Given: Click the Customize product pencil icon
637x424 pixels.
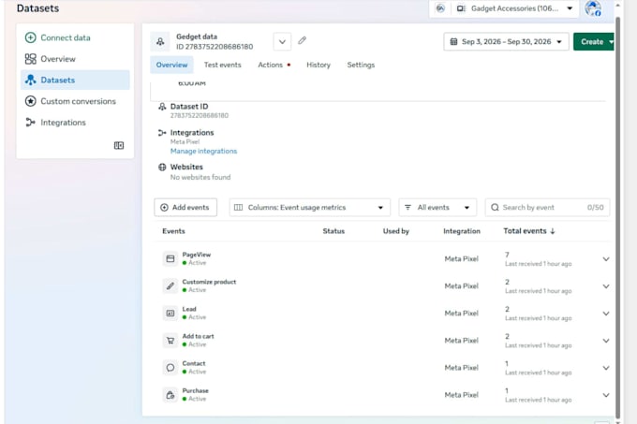Looking at the screenshot, I should (170, 285).
